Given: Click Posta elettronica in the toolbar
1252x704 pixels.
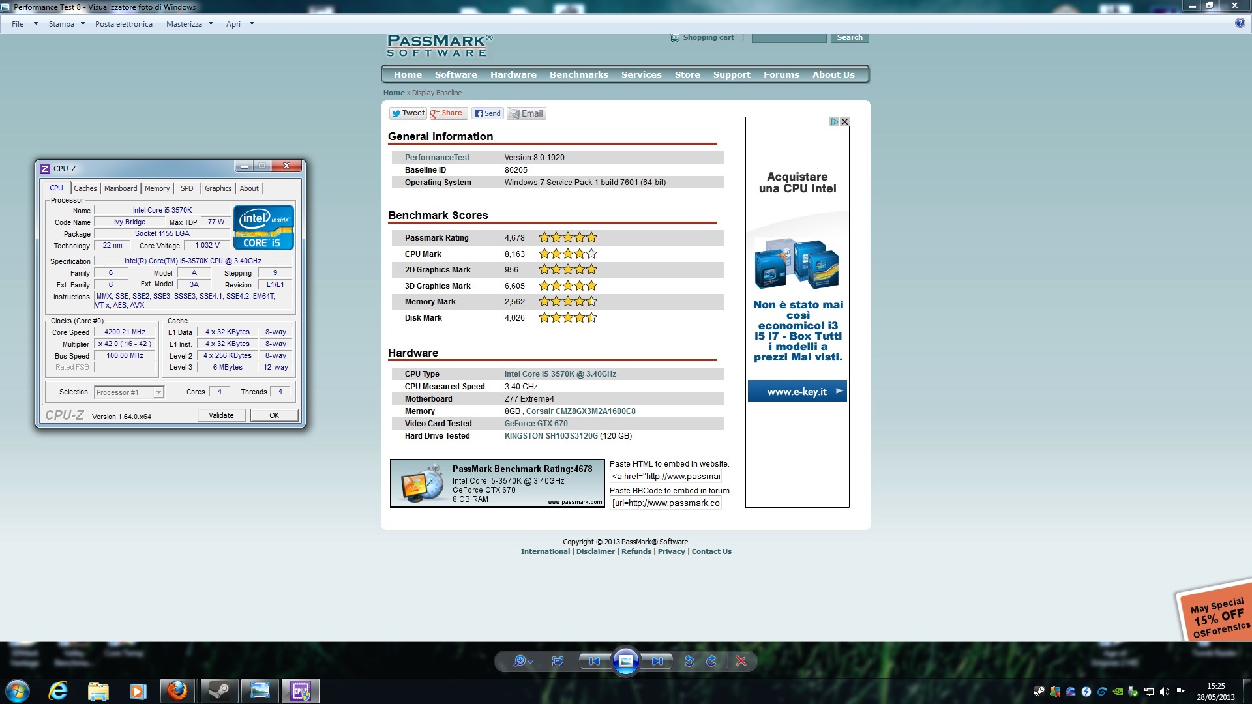Looking at the screenshot, I should tap(124, 24).
